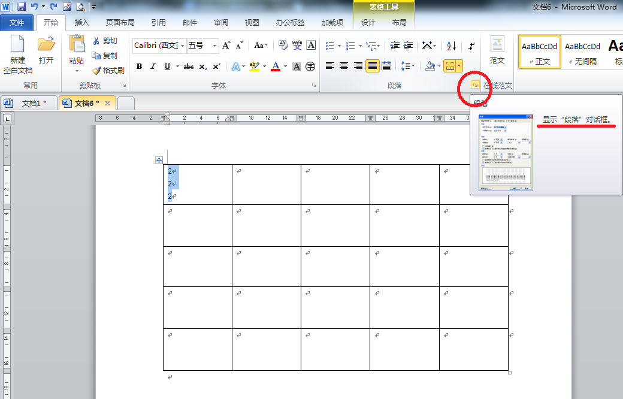The width and height of the screenshot is (623, 399).
Task: Click the Decrease Indent icon
Action: click(x=395, y=46)
